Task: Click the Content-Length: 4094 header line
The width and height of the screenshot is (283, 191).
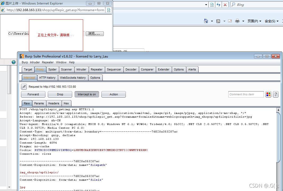Action: pyautogui.click(x=38, y=143)
